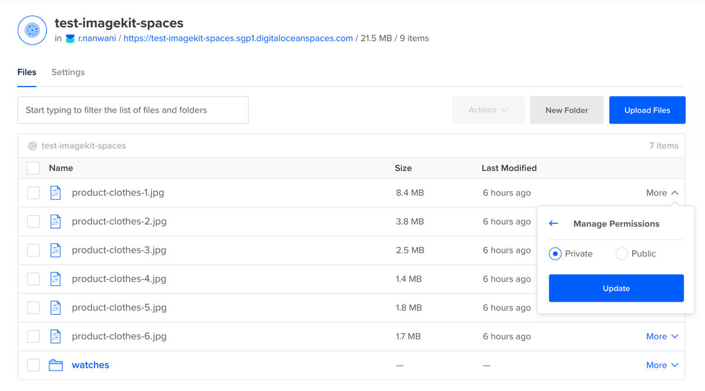705x391 pixels.
Task: Open the Files tab
Action: [27, 72]
